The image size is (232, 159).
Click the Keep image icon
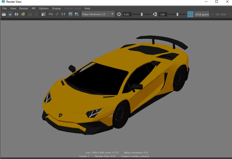click(71, 14)
